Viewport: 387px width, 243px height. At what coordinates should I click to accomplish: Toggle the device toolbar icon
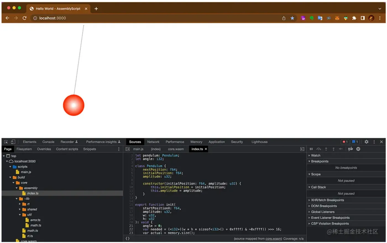tap(13, 142)
